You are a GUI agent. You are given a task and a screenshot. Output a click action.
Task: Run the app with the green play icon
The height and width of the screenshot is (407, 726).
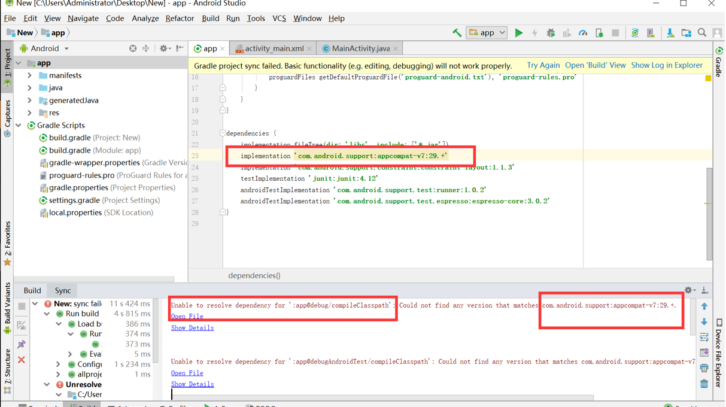click(x=519, y=33)
